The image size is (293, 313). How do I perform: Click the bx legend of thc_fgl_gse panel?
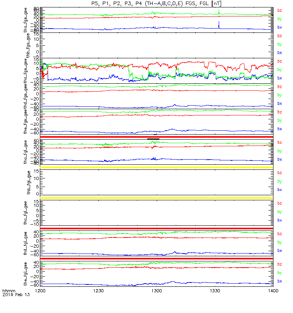coord(280,220)
